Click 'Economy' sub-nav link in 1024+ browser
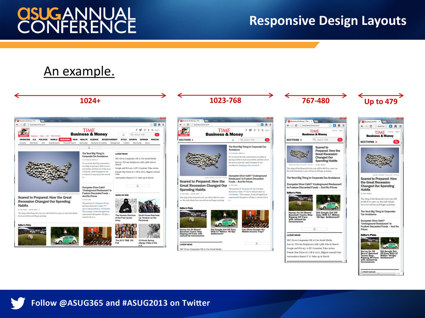This screenshot has height=318, width=425. (23, 143)
